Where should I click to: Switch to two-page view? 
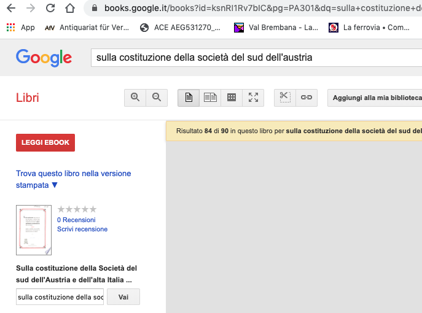pyautogui.click(x=210, y=98)
